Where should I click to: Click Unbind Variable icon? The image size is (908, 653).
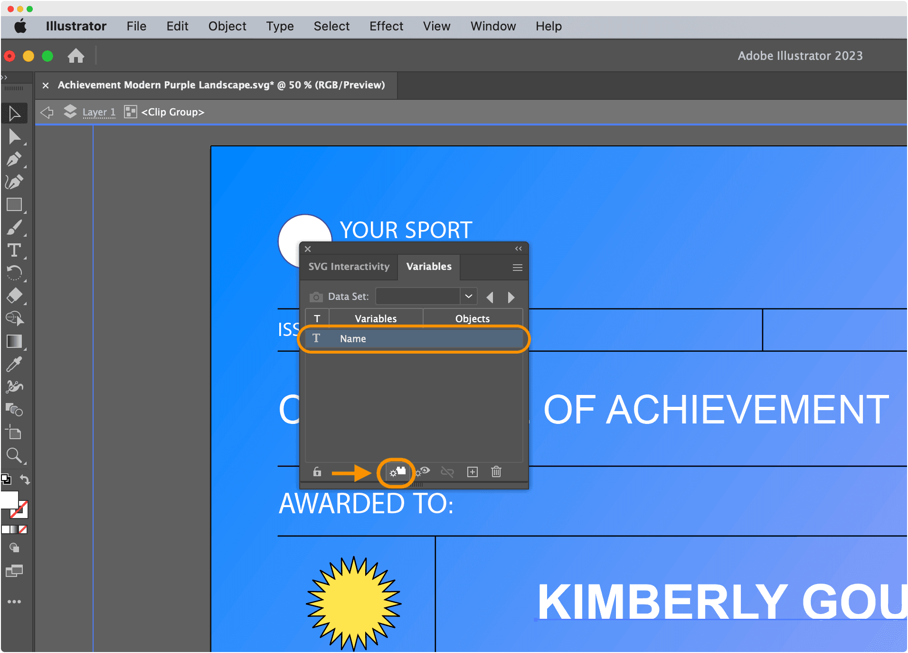(447, 472)
